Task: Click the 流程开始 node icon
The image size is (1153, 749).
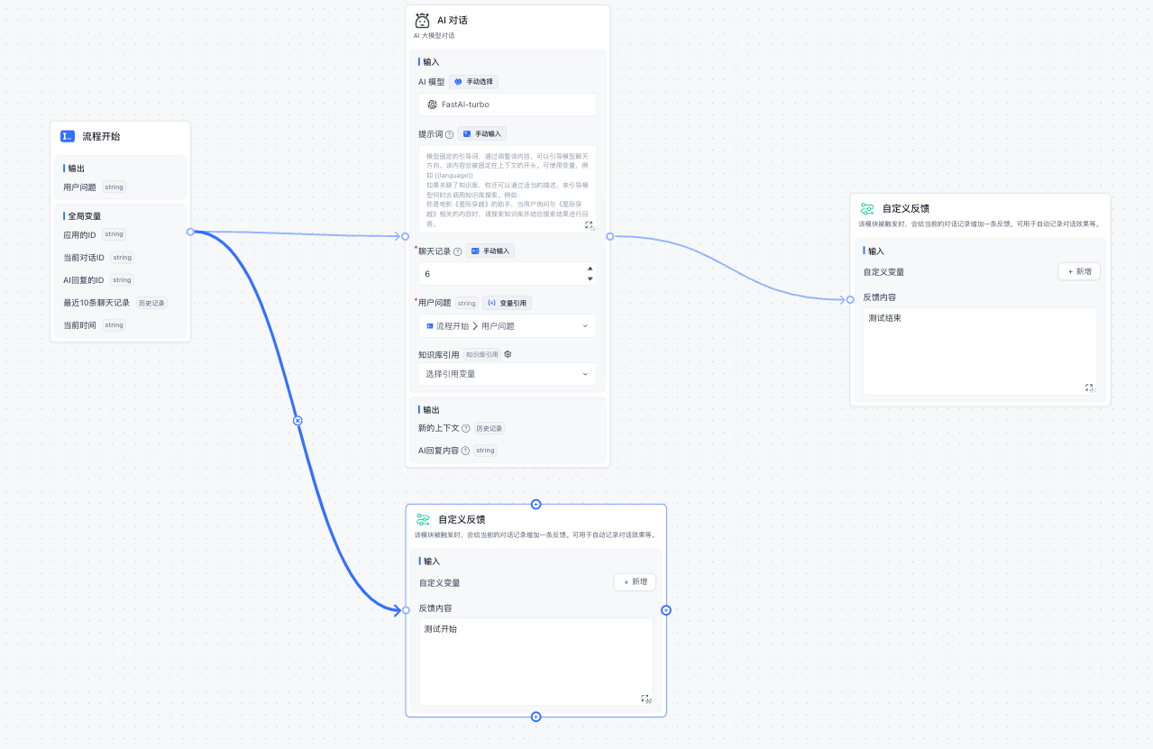Action: coord(68,136)
